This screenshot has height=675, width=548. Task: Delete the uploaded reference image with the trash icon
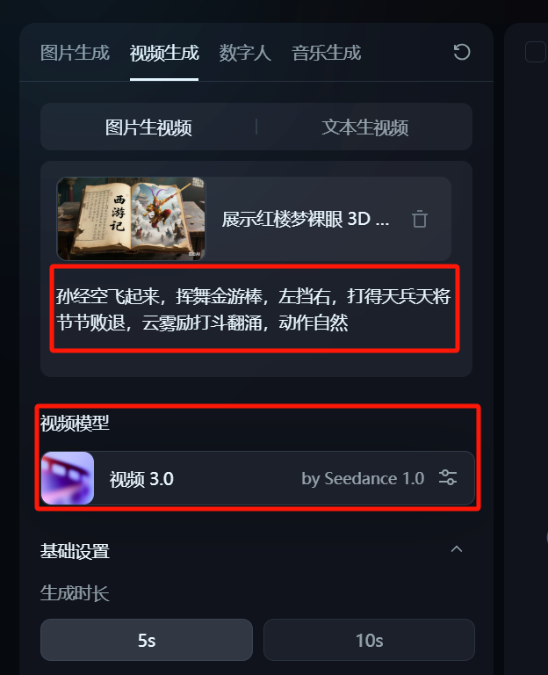(420, 219)
